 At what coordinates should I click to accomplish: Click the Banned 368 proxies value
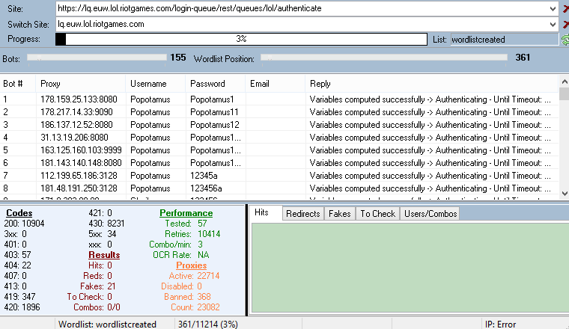pos(204,297)
